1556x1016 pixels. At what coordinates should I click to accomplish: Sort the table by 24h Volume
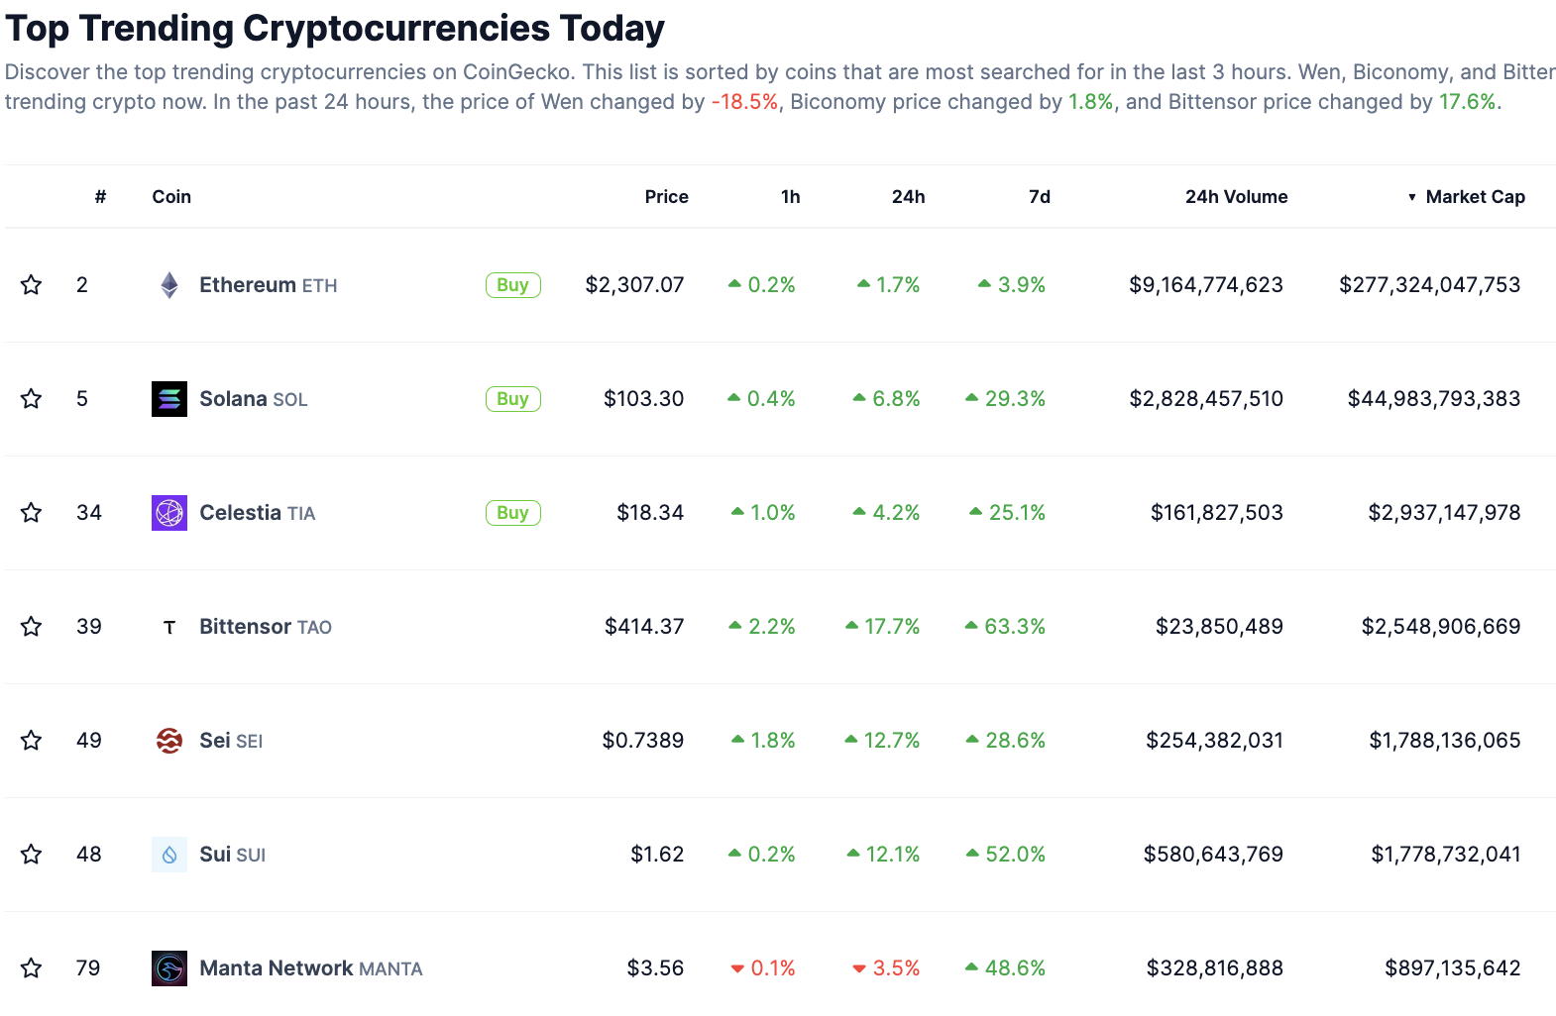[1236, 197]
